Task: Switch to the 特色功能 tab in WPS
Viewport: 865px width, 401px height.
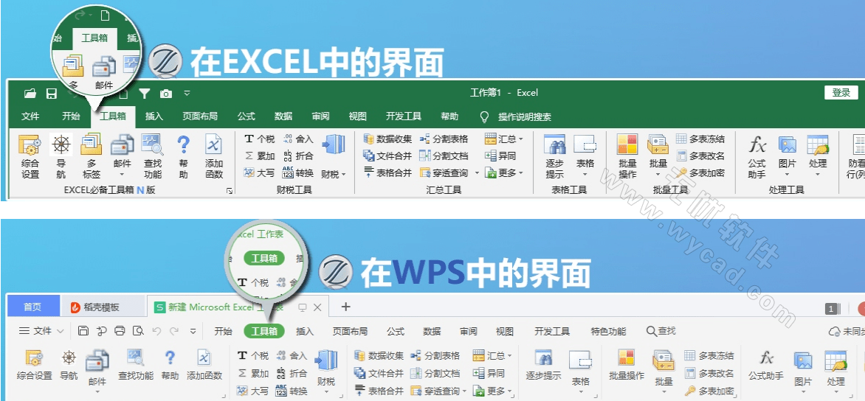Action: click(608, 331)
